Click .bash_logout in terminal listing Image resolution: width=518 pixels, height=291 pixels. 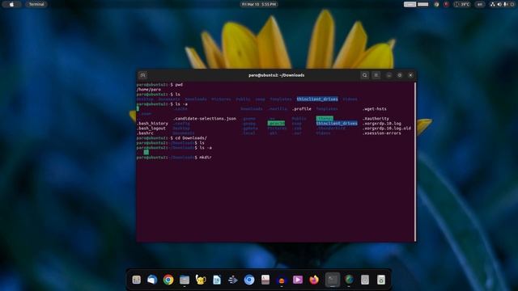(151, 129)
